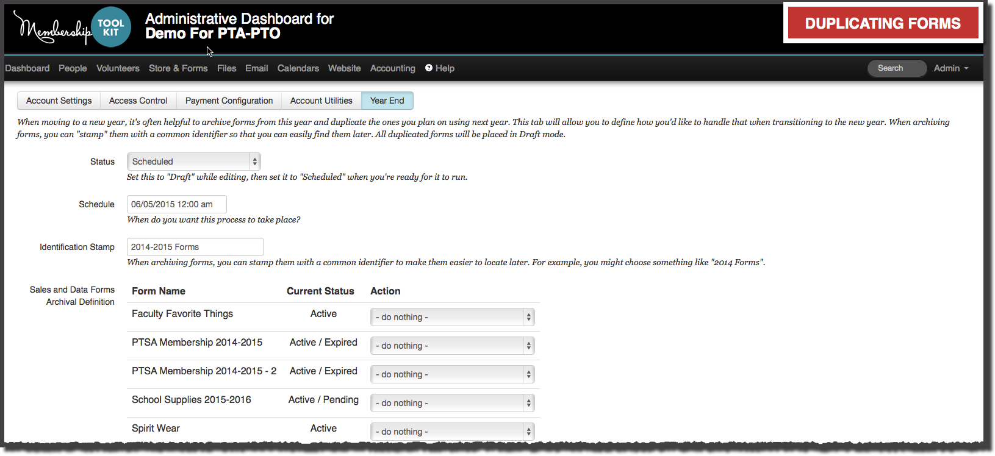Image resolution: width=995 pixels, height=456 pixels.
Task: Click the Schedule date field
Action: (176, 204)
